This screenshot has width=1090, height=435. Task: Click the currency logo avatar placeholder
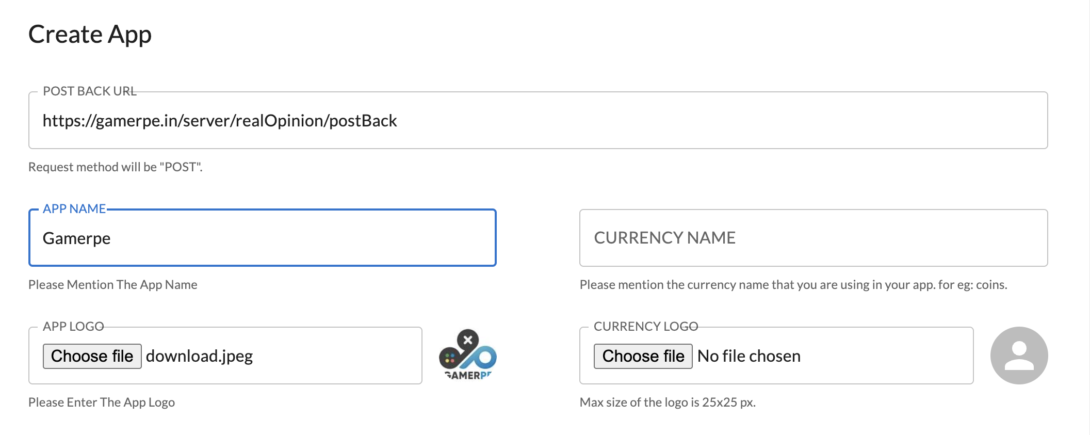click(1019, 356)
